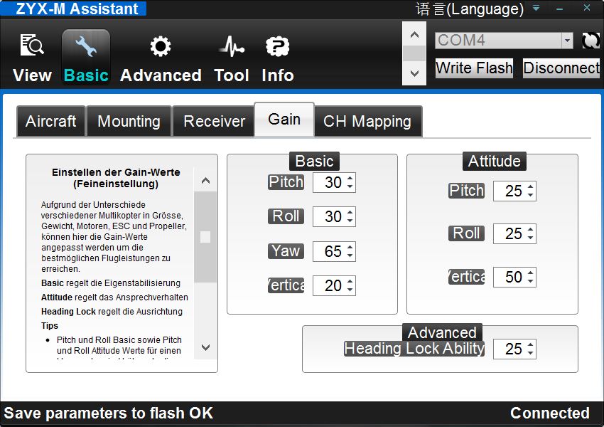Decrease Heading Lock Ability value
The width and height of the screenshot is (604, 427).
(x=530, y=353)
